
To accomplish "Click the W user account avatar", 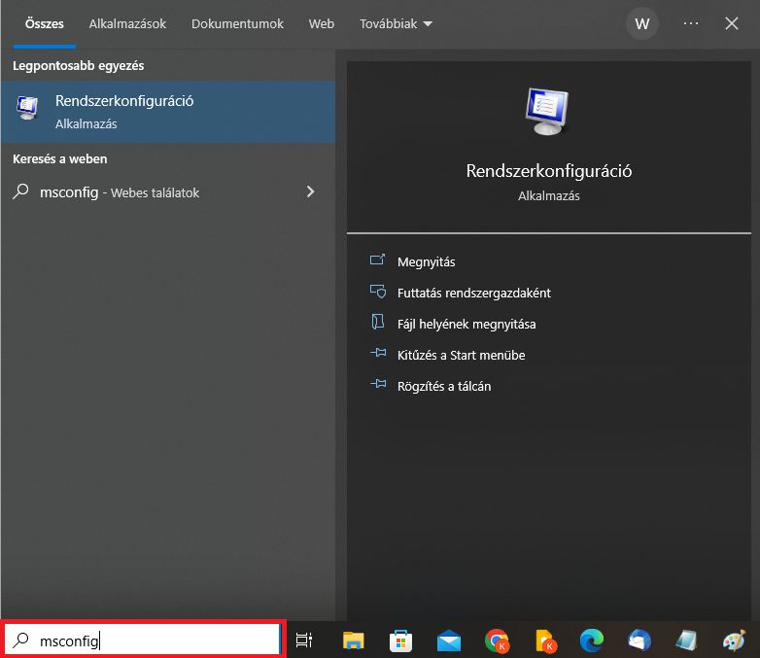I will (x=641, y=23).
